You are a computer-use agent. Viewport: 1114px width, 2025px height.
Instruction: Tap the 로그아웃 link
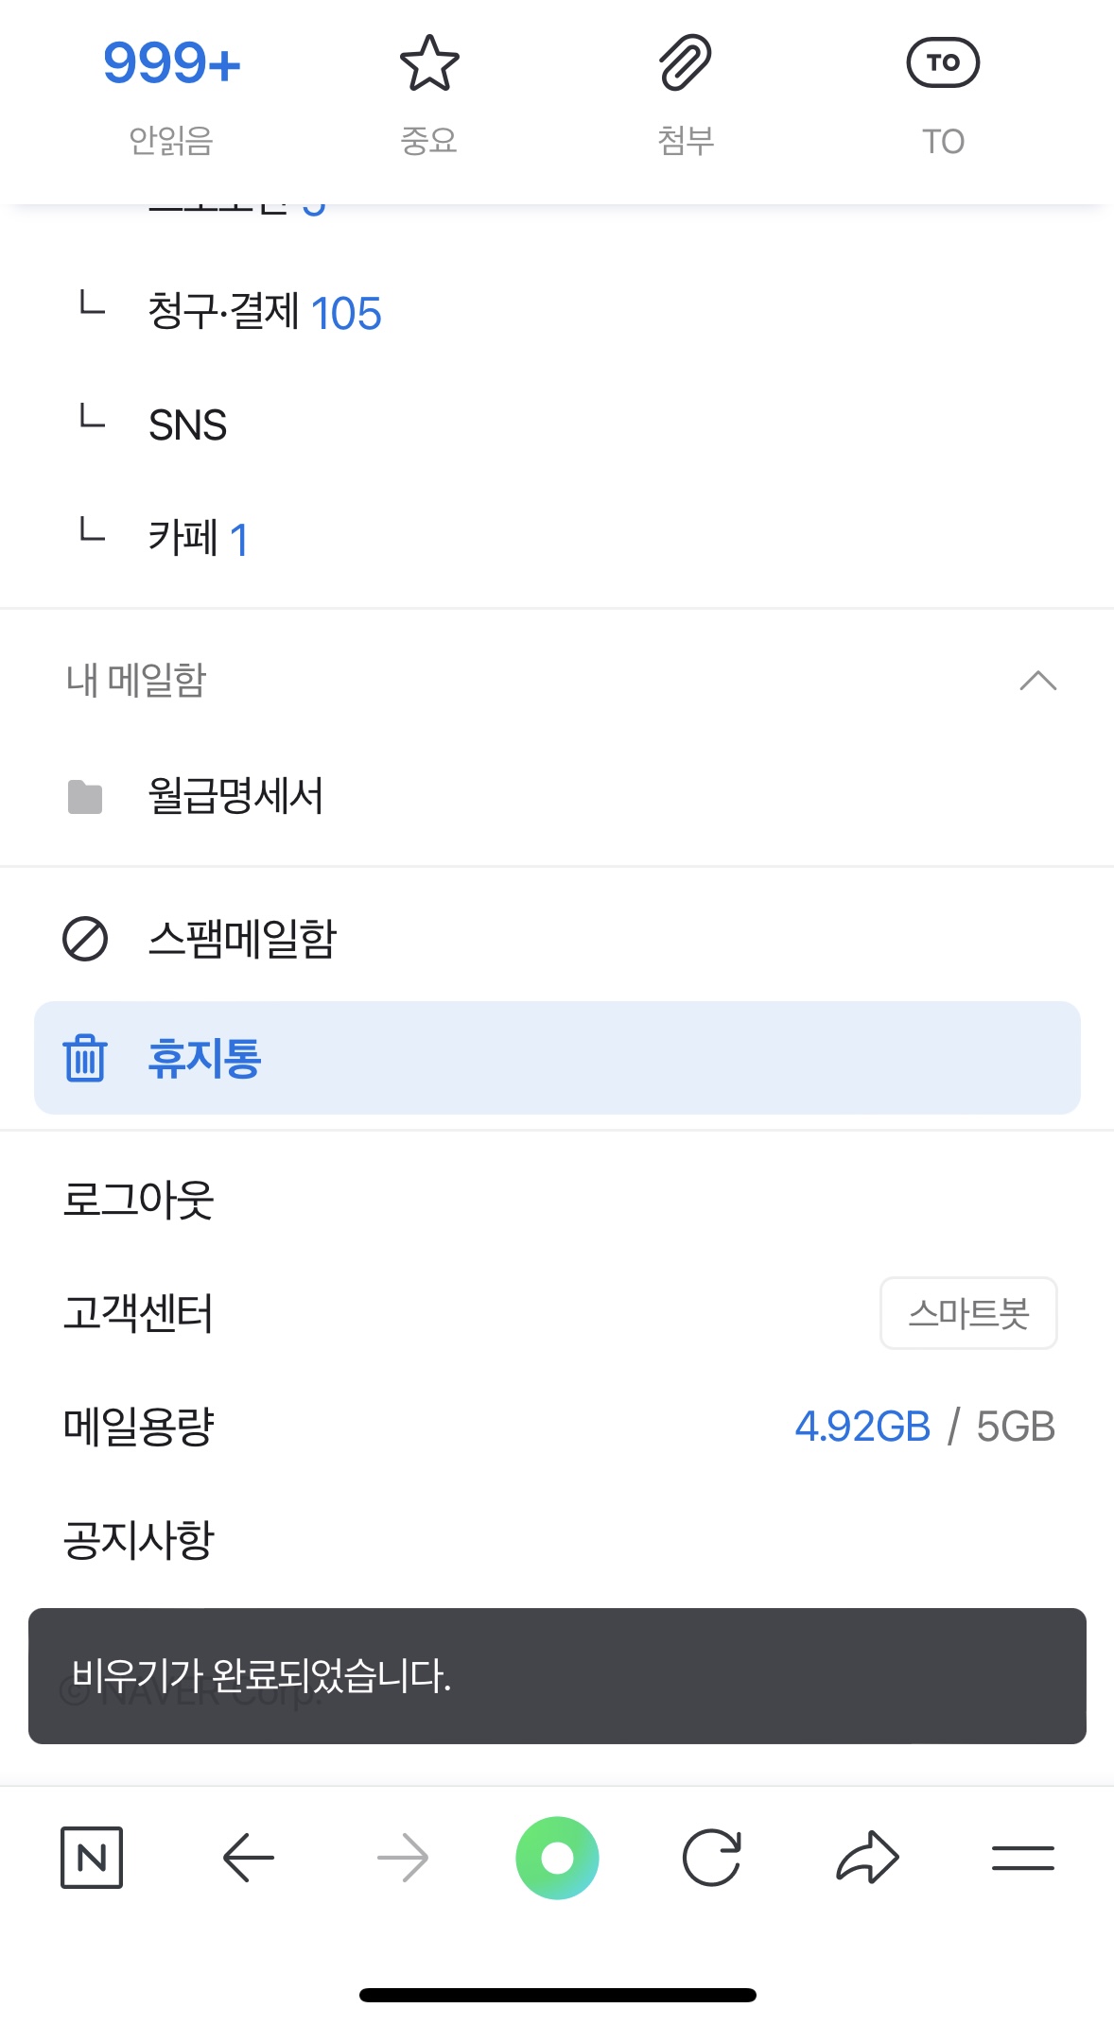pos(139,1200)
